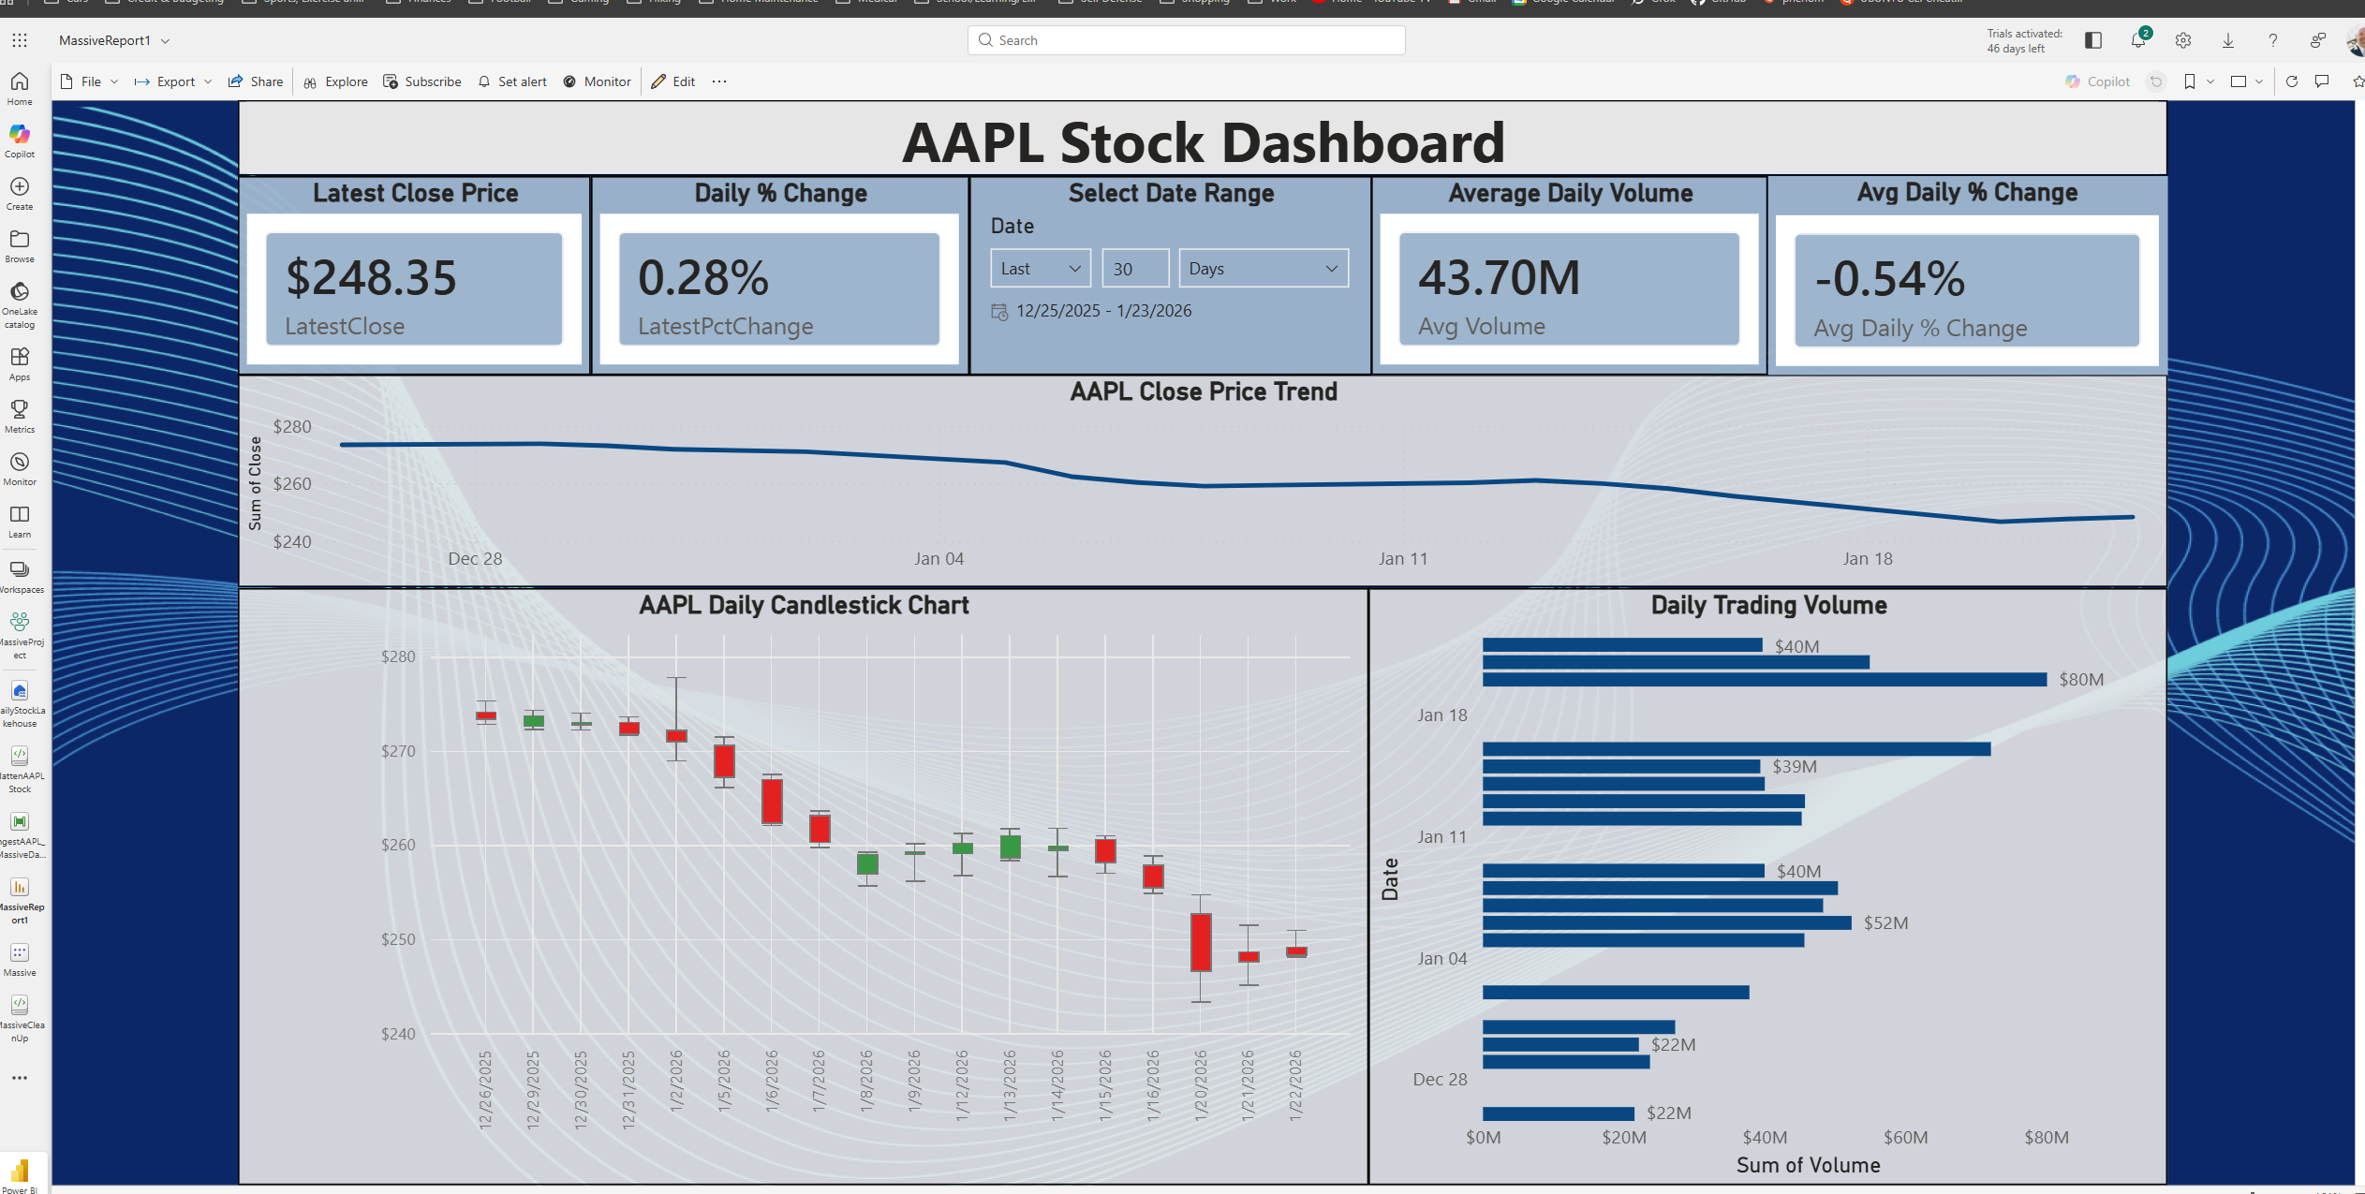Image resolution: width=2365 pixels, height=1194 pixels.
Task: Open Browse in the left navigation
Action: coord(20,246)
